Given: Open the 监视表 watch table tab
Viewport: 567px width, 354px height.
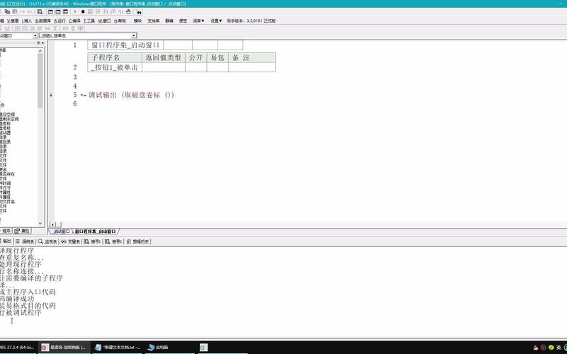Looking at the screenshot, I should (x=47, y=241).
